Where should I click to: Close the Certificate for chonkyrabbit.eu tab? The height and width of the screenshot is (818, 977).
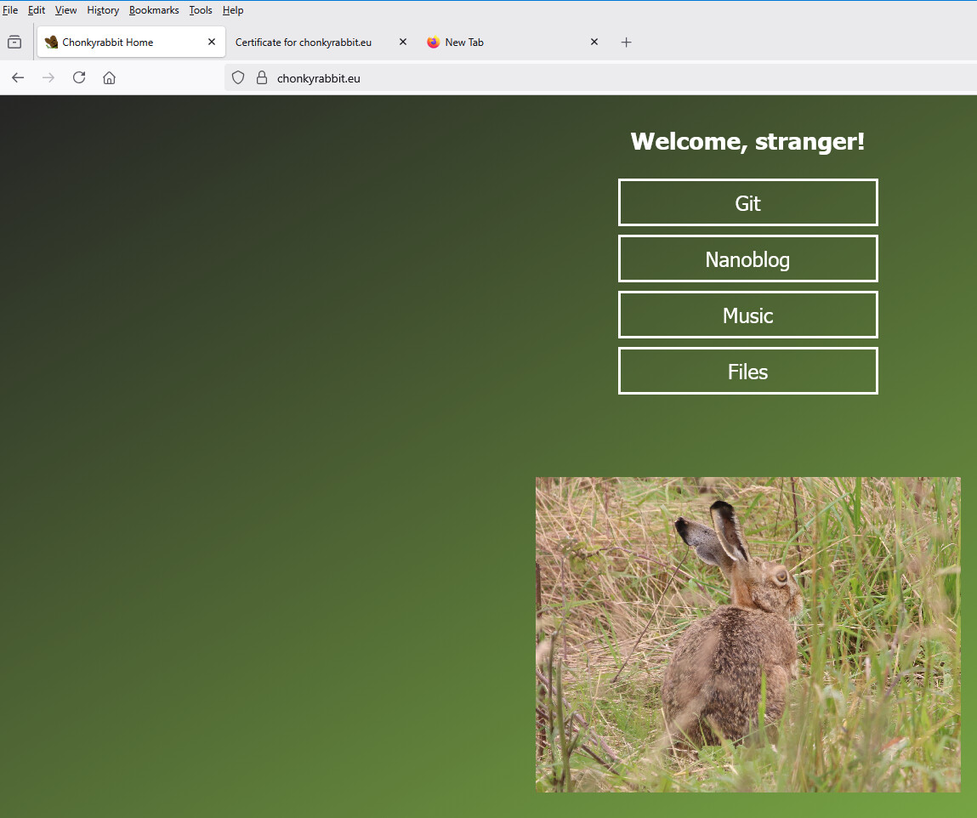click(403, 42)
